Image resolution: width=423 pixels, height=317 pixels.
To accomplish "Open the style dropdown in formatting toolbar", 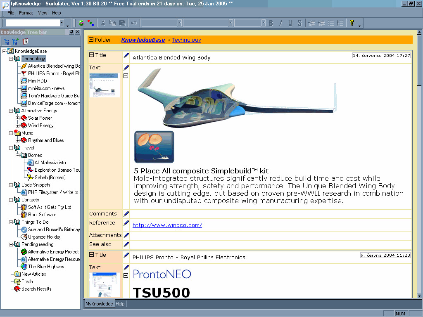I will point(179,23).
